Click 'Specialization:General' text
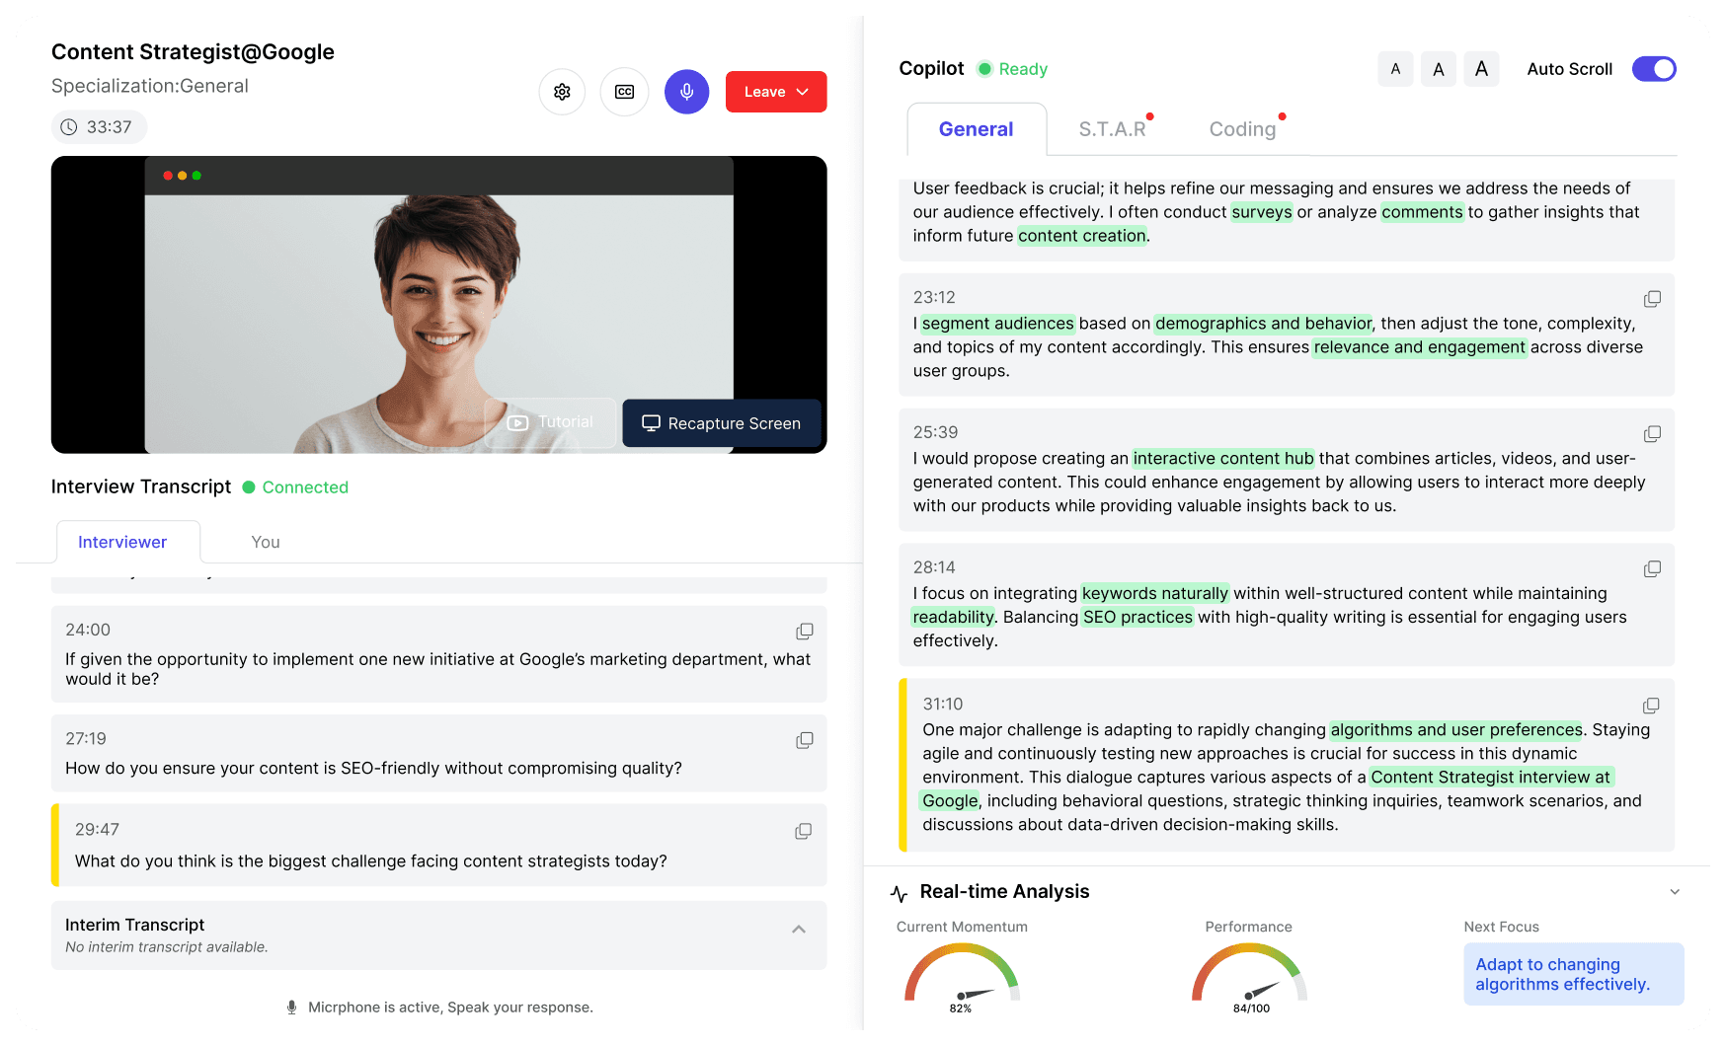 pyautogui.click(x=150, y=86)
